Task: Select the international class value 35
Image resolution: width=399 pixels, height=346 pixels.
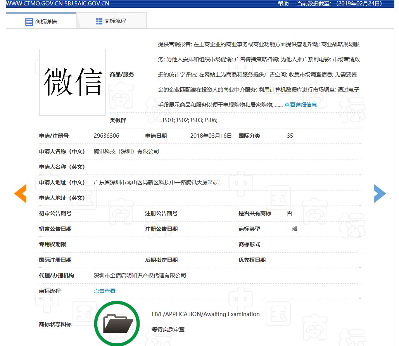Action: pos(290,136)
